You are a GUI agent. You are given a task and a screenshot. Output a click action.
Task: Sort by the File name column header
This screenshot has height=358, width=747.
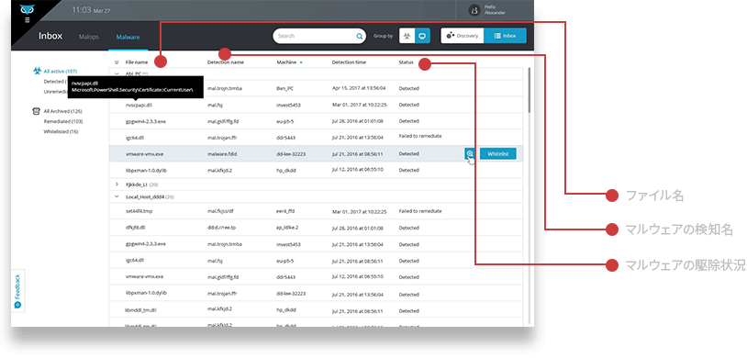tap(136, 62)
